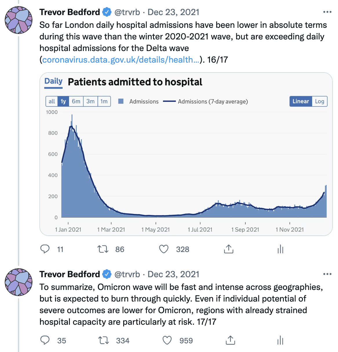The width and height of the screenshot is (338, 352).
Task: Share the 17/17 summary tweet
Action: click(230, 340)
